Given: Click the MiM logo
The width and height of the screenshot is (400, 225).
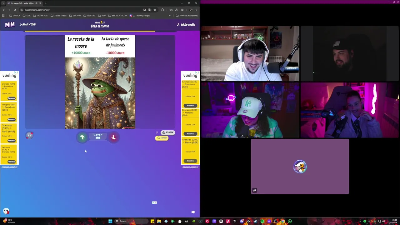Looking at the screenshot, I should 10,25.
